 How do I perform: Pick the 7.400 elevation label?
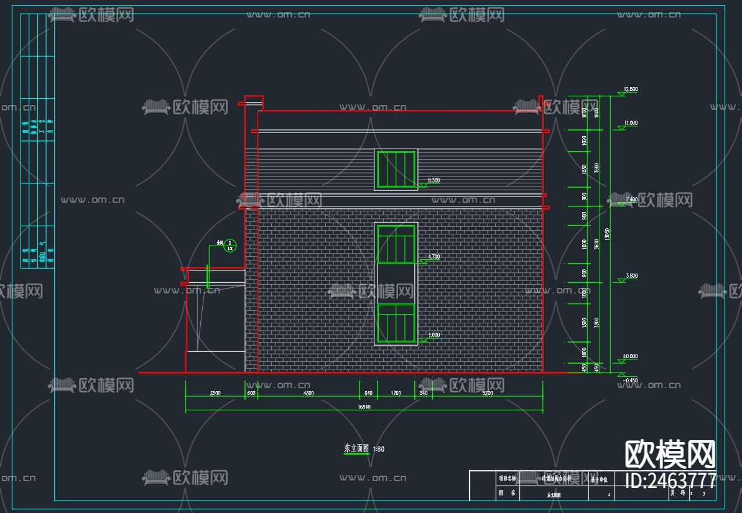[x=631, y=199]
